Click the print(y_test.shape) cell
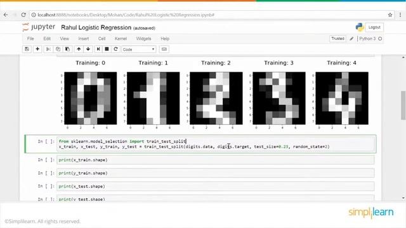The height and width of the screenshot is (228, 406). 216,198
